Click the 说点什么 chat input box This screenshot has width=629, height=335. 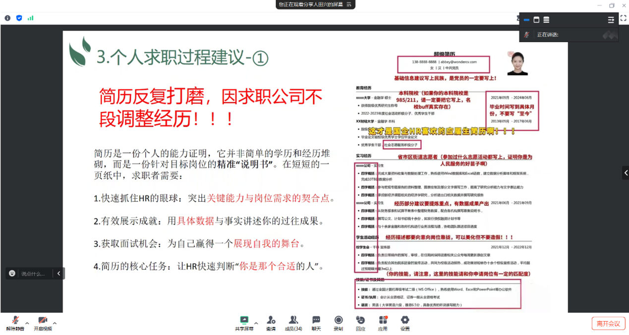33,274
